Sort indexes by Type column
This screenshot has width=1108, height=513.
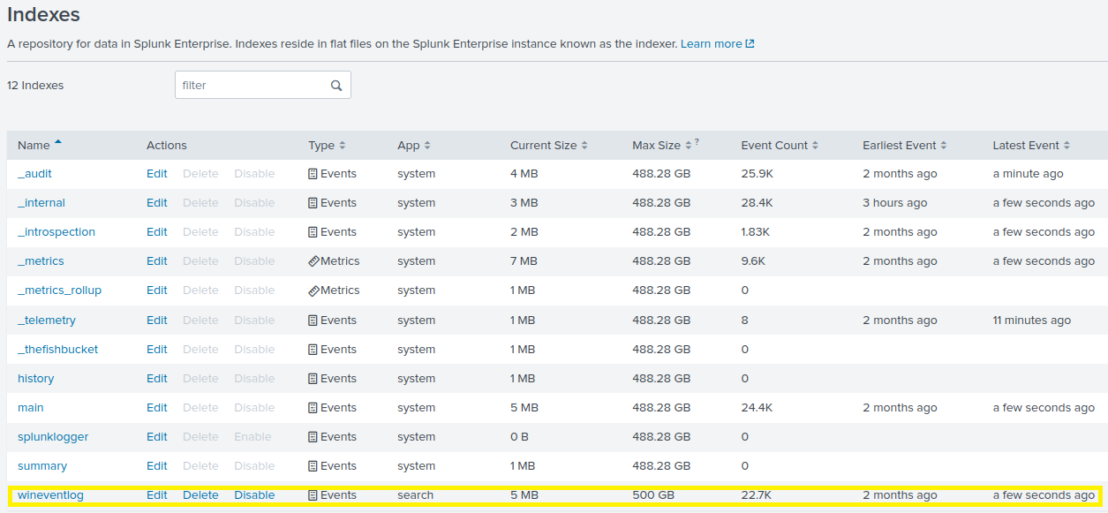pyautogui.click(x=327, y=146)
